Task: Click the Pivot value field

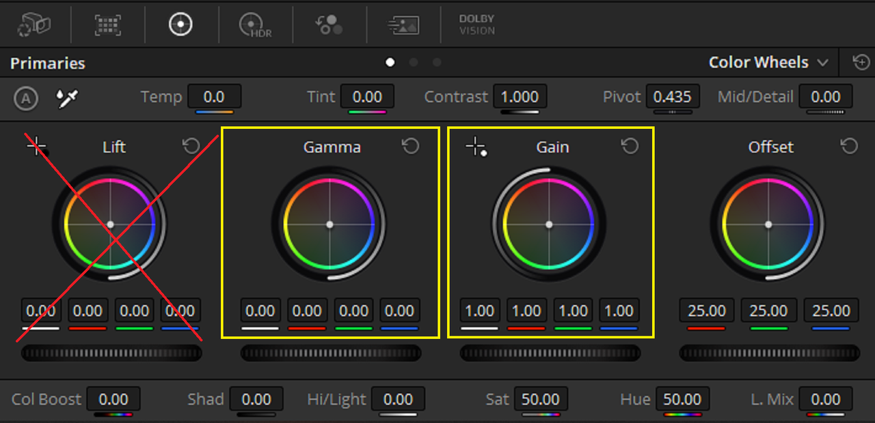Action: coord(673,97)
